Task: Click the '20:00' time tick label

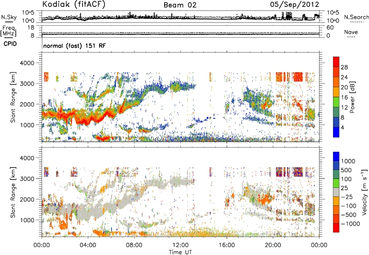Action: (273, 245)
